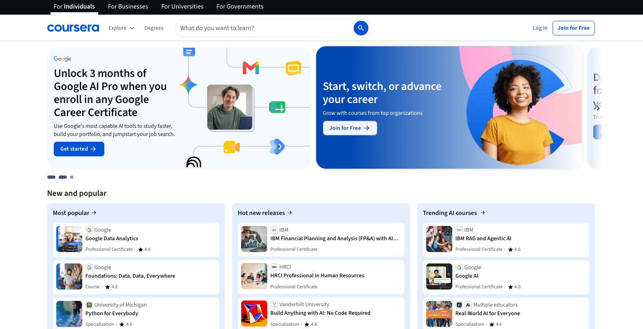Click the carousel next arrow chevron
The width and height of the screenshot is (643, 329).
(597, 108)
